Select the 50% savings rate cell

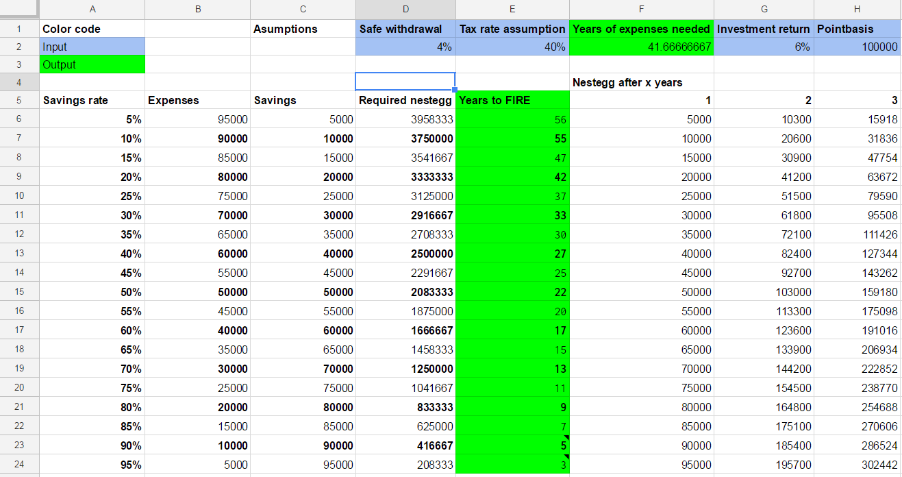(x=92, y=292)
